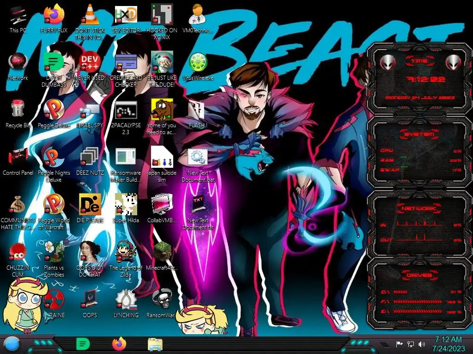Open the radiation symbol shortcut
Screen dimensions: 473x354
pyautogui.click(x=54, y=299)
